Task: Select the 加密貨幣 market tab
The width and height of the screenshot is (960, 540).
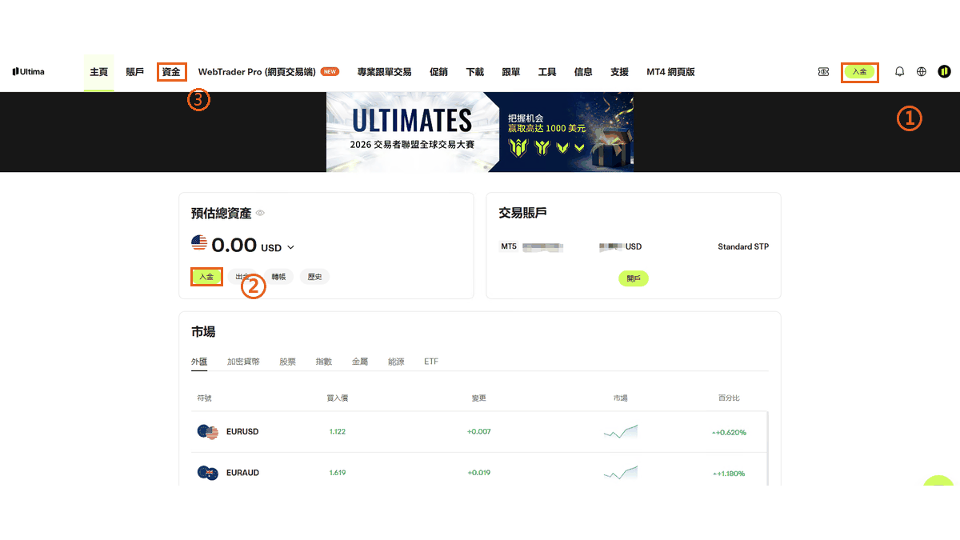Action: [x=243, y=362]
